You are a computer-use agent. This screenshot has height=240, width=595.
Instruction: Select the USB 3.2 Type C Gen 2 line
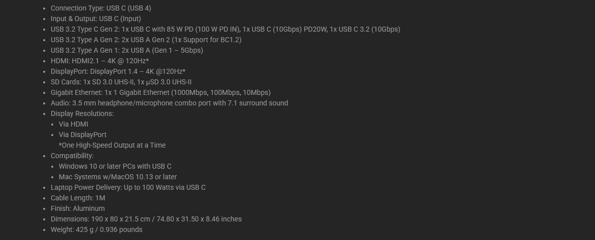(x=225, y=29)
